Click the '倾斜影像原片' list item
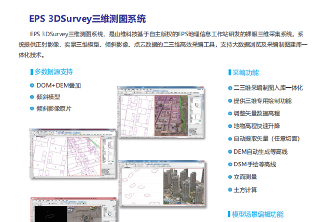 coord(54,108)
